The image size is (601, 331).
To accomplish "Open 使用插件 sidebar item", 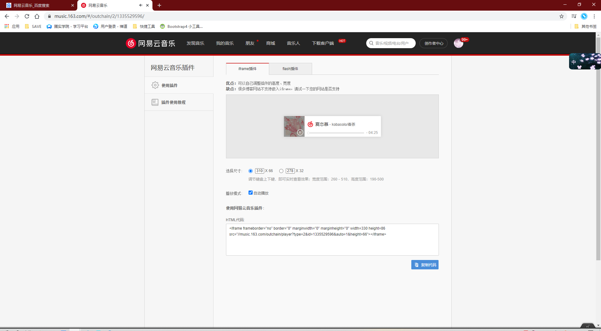I will [x=179, y=85].
